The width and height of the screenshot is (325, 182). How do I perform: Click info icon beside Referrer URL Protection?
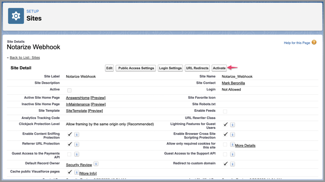pyautogui.click(x=76, y=144)
